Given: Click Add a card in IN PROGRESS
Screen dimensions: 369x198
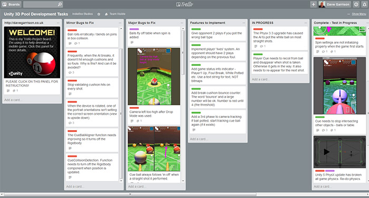Looking at the screenshot, I should click(261, 80).
